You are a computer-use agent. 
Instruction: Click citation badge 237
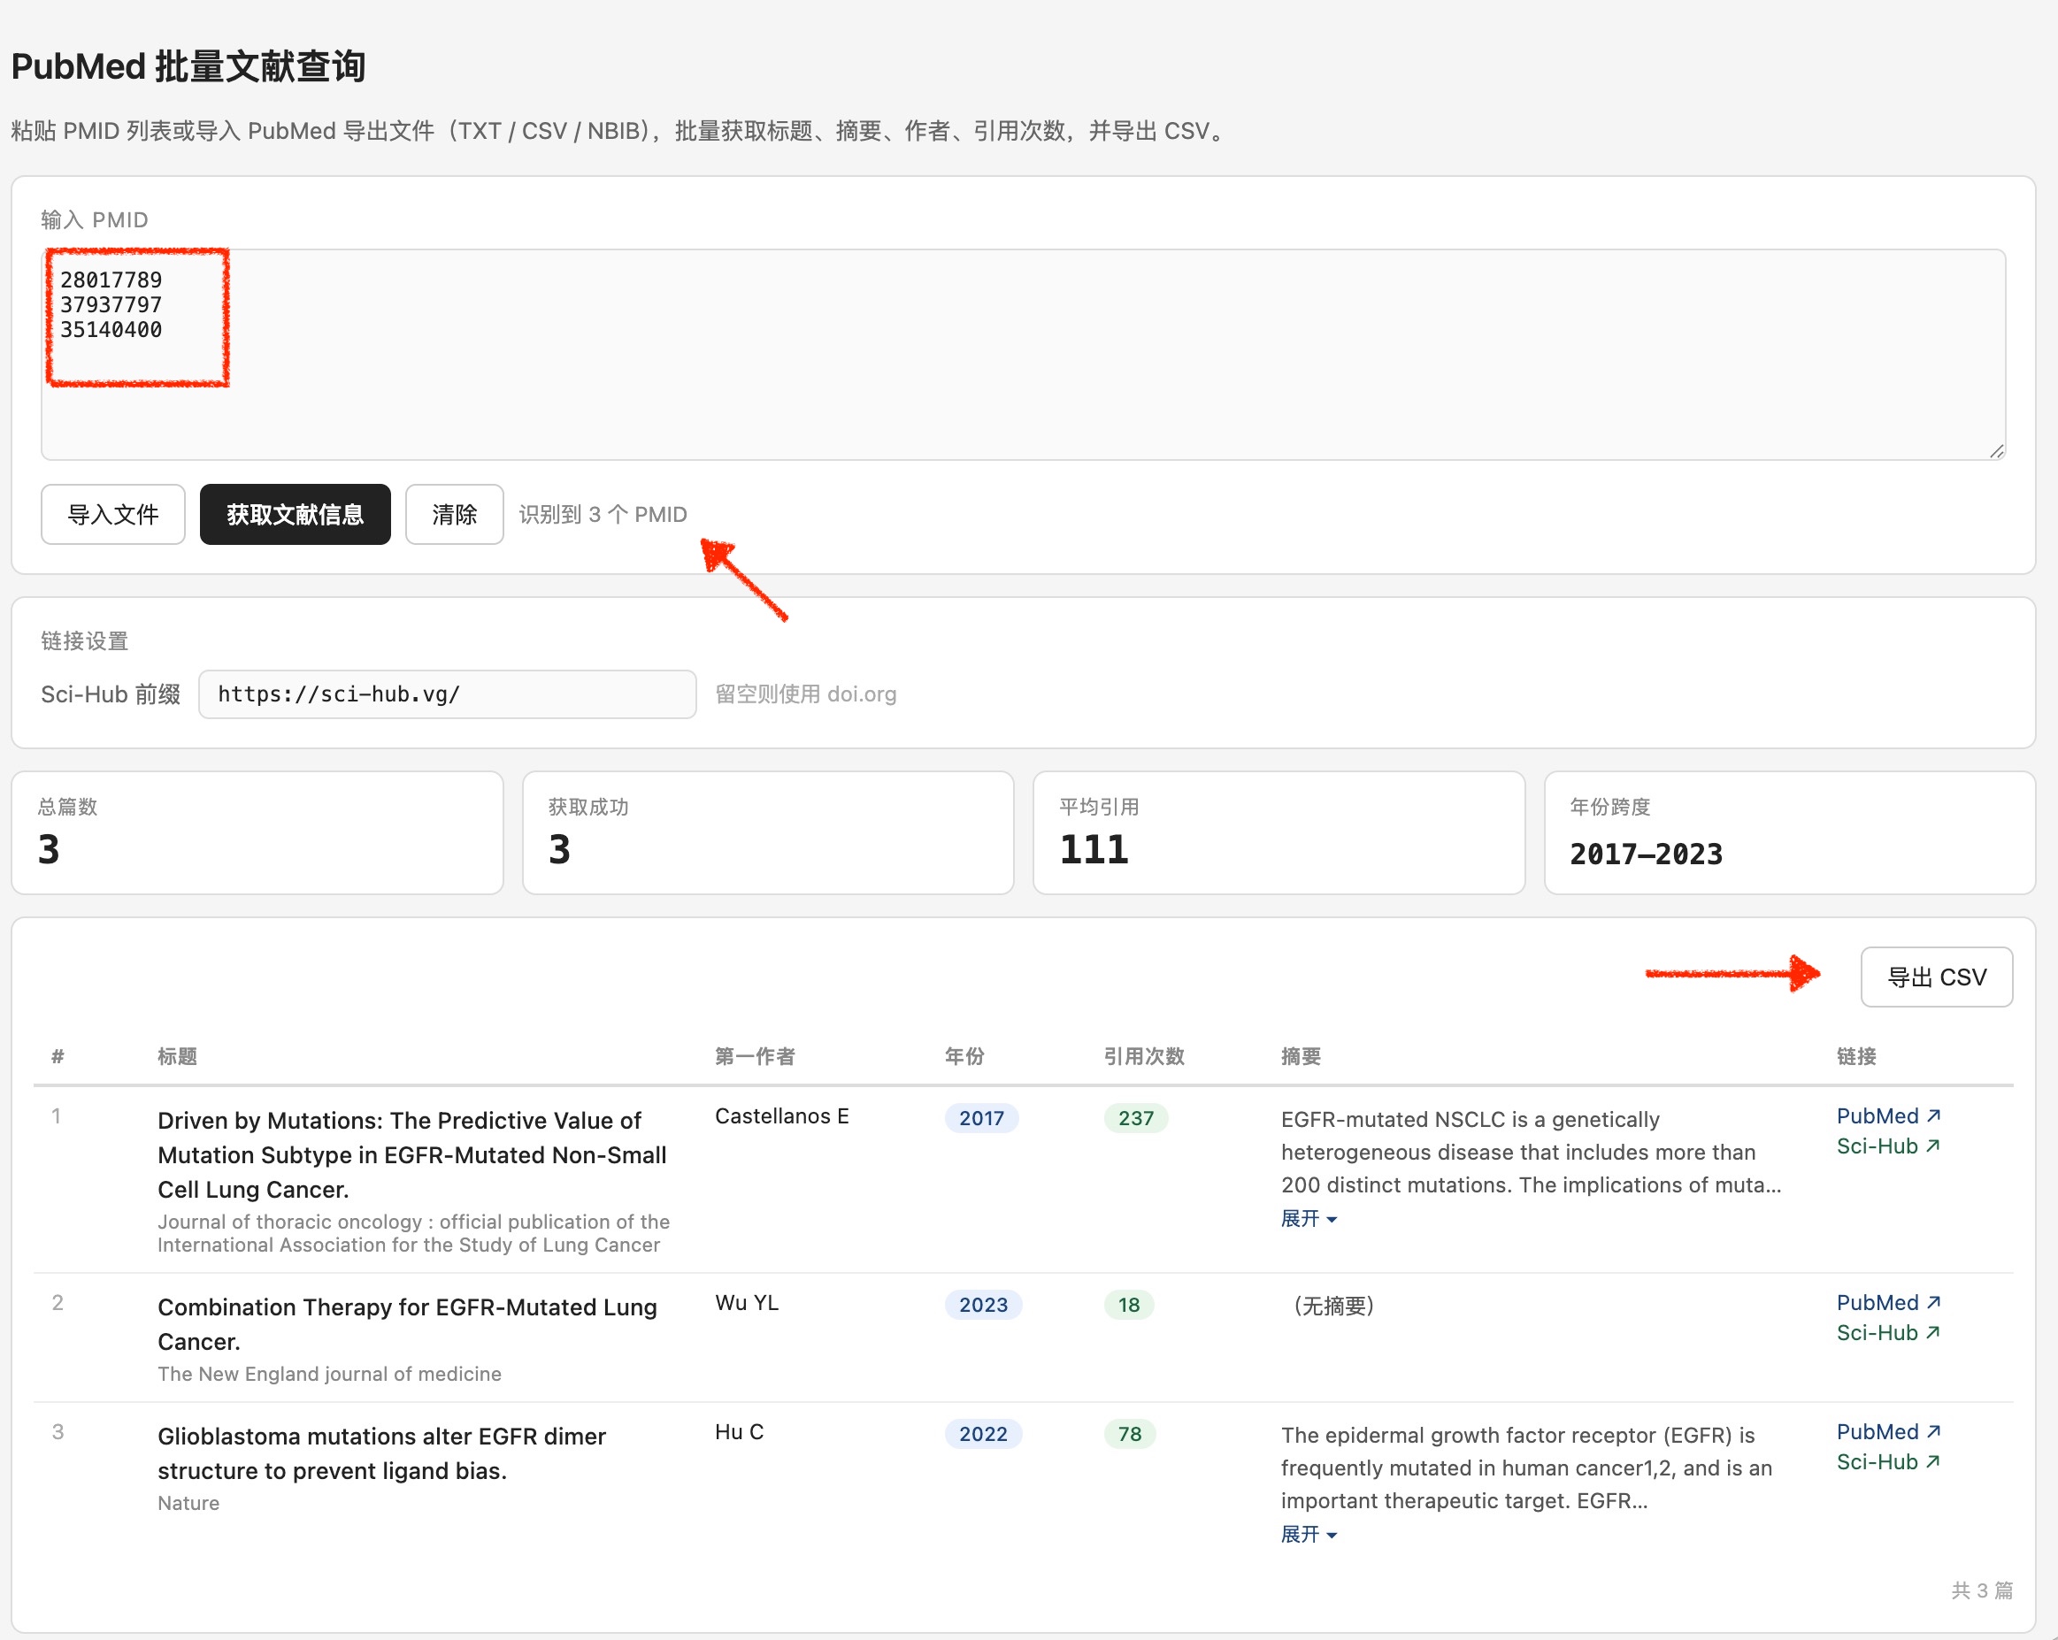(x=1136, y=1118)
